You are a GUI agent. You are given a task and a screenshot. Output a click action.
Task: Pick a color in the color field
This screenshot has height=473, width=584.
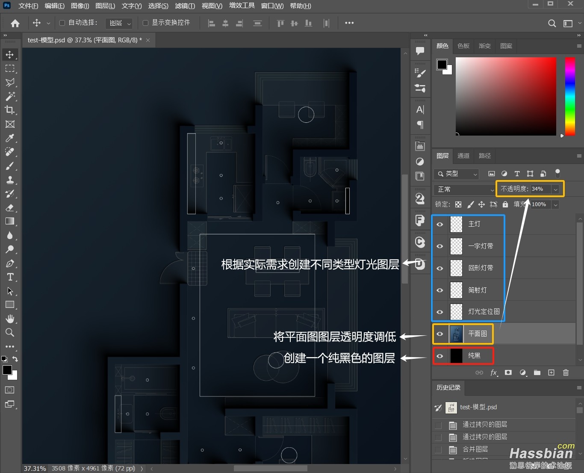click(506, 96)
